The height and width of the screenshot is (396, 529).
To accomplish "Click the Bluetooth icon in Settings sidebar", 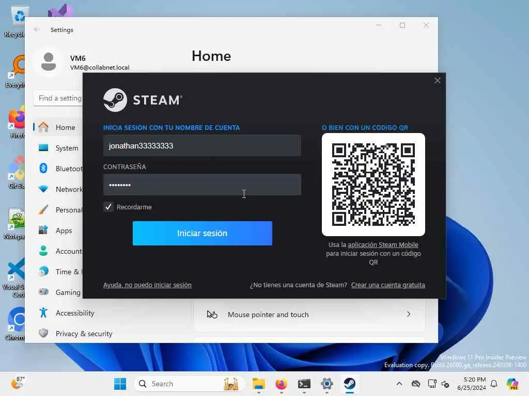I will click(43, 168).
